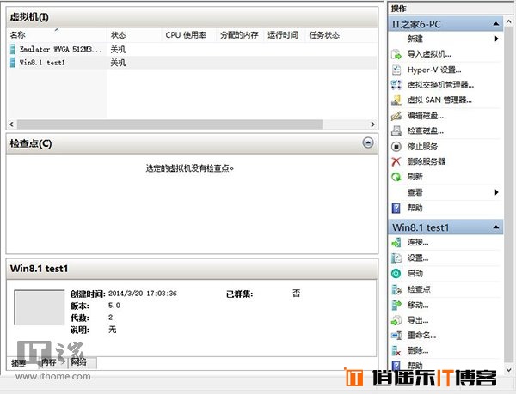Click the VM list horizontal scrollbar thumb
The height and width of the screenshot is (394, 516).
[x=170, y=124]
